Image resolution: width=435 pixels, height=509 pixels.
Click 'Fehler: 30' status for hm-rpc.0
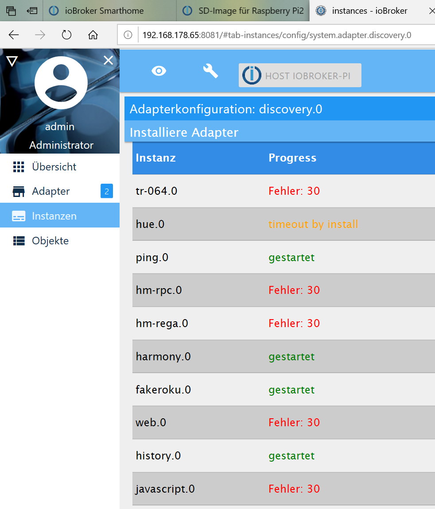[x=294, y=290]
